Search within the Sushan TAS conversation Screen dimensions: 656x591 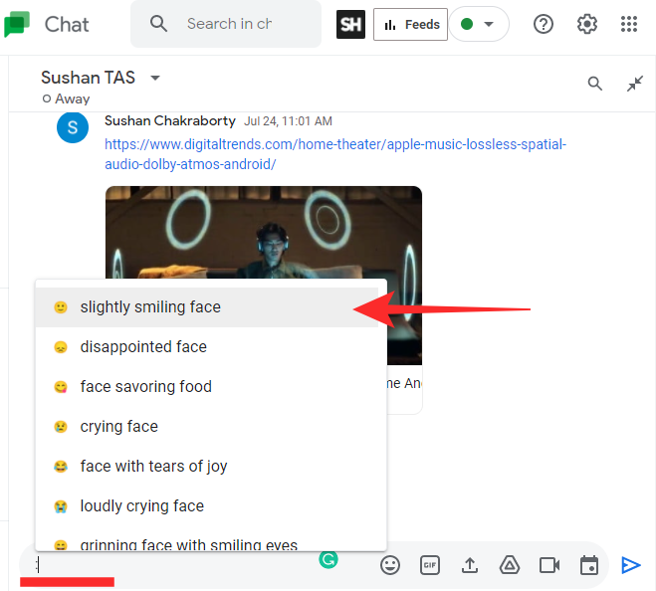(595, 84)
